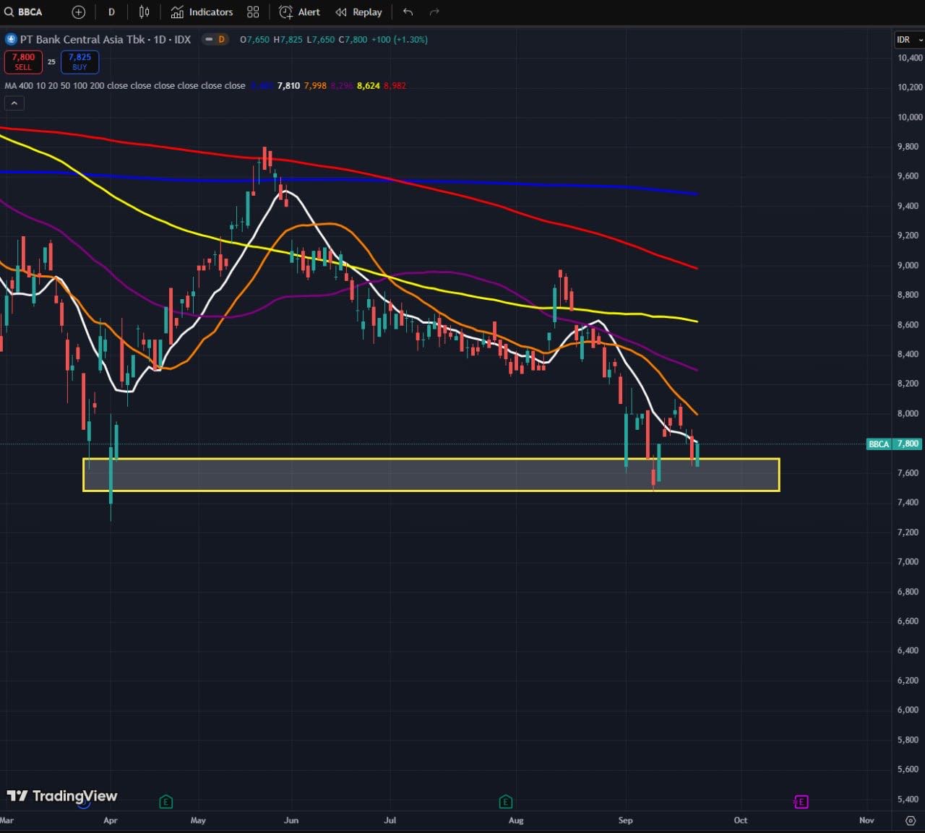Screen dimensions: 925x833
Task: Click the yellow MA value 8,624
Action: (x=369, y=85)
